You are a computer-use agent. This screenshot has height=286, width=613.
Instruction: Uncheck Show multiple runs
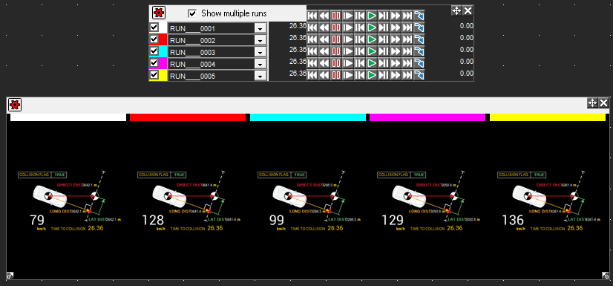tap(192, 13)
